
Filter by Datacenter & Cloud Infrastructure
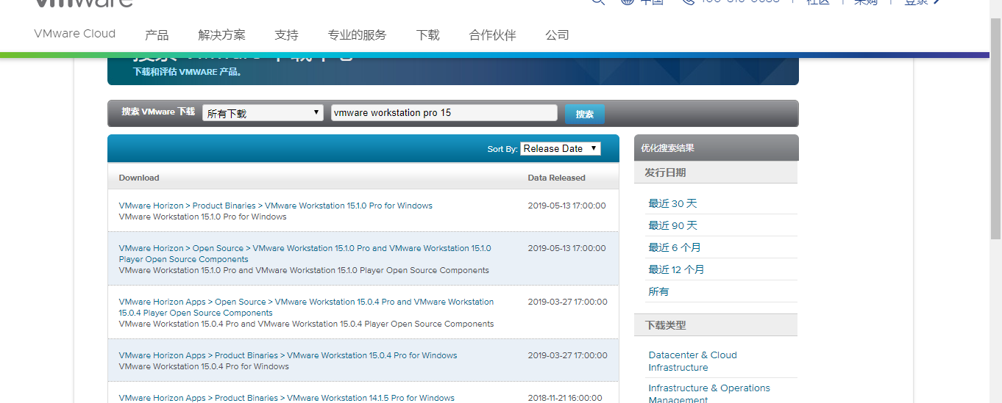pos(692,361)
